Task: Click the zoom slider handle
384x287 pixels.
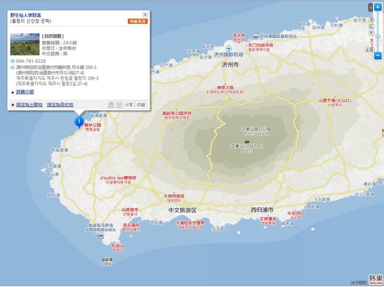Action: [378, 36]
